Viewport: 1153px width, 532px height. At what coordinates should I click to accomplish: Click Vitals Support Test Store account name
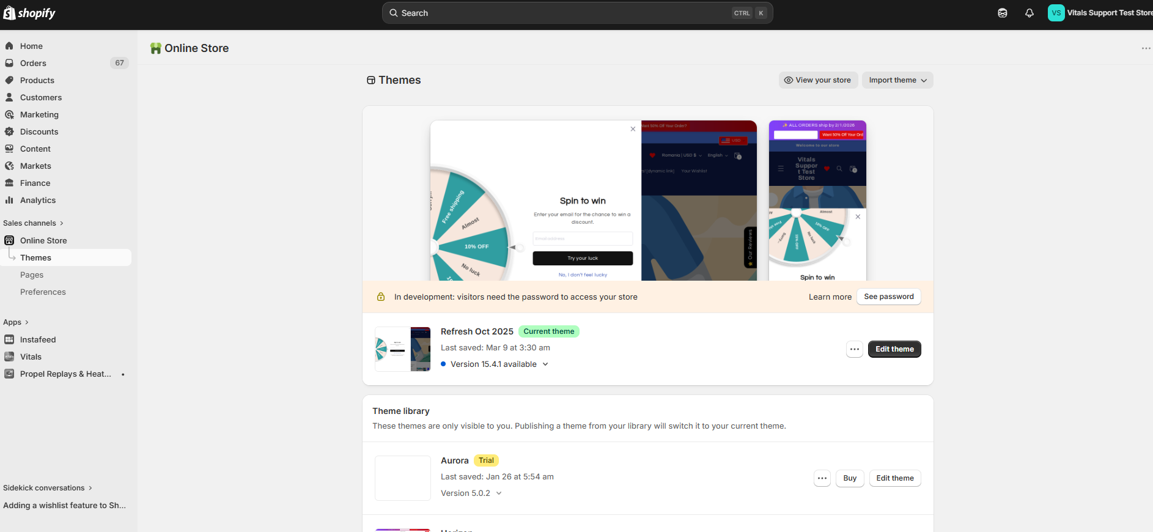1110,13
